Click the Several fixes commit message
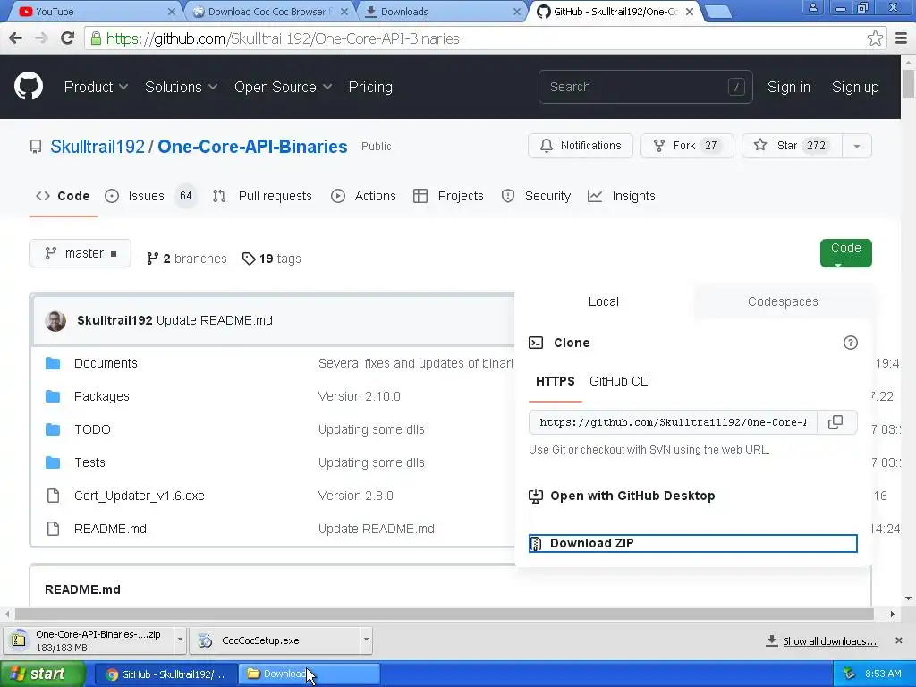This screenshot has width=916, height=687. tap(415, 363)
